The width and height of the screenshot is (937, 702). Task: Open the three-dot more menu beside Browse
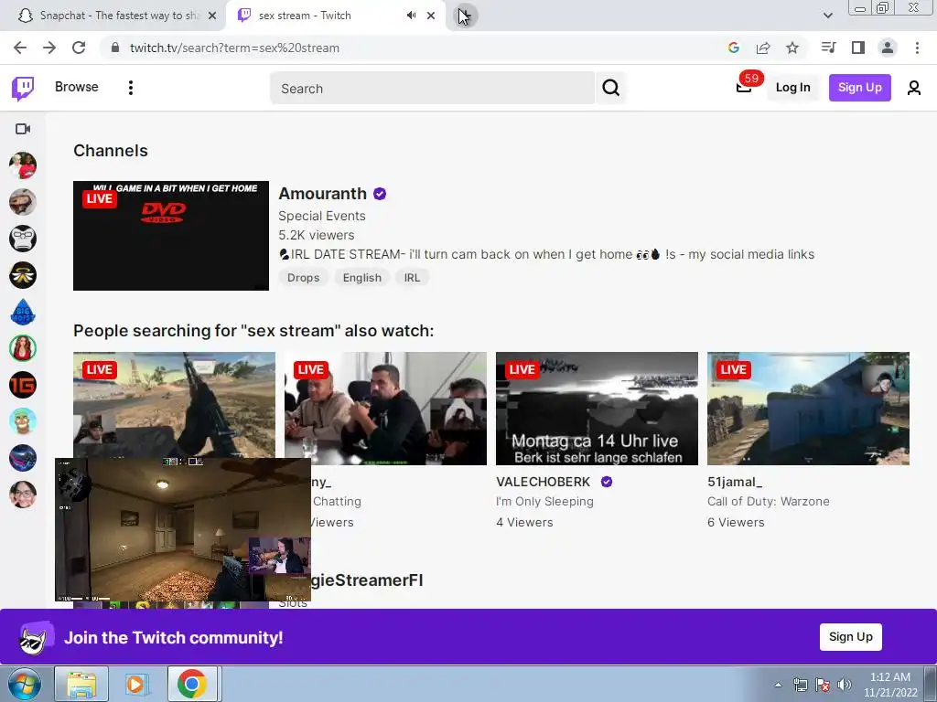point(130,88)
